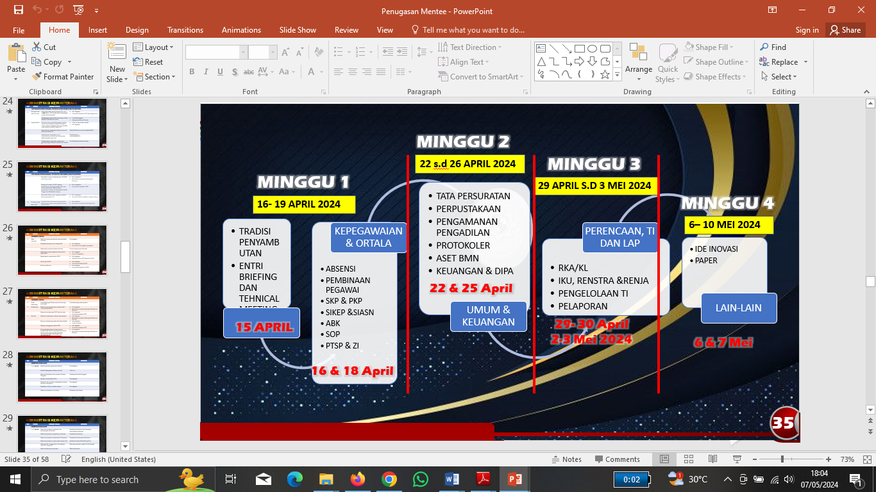Click the New Slide icon
876x492 pixels.
coord(117,53)
